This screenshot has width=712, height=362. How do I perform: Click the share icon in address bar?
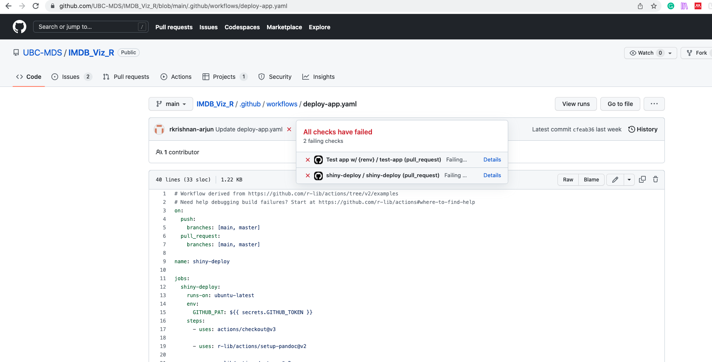point(640,6)
